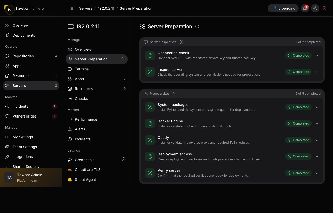This screenshot has width=333, height=213.
Task: Click the Scout Agent yellow icon
Action: [70, 180]
